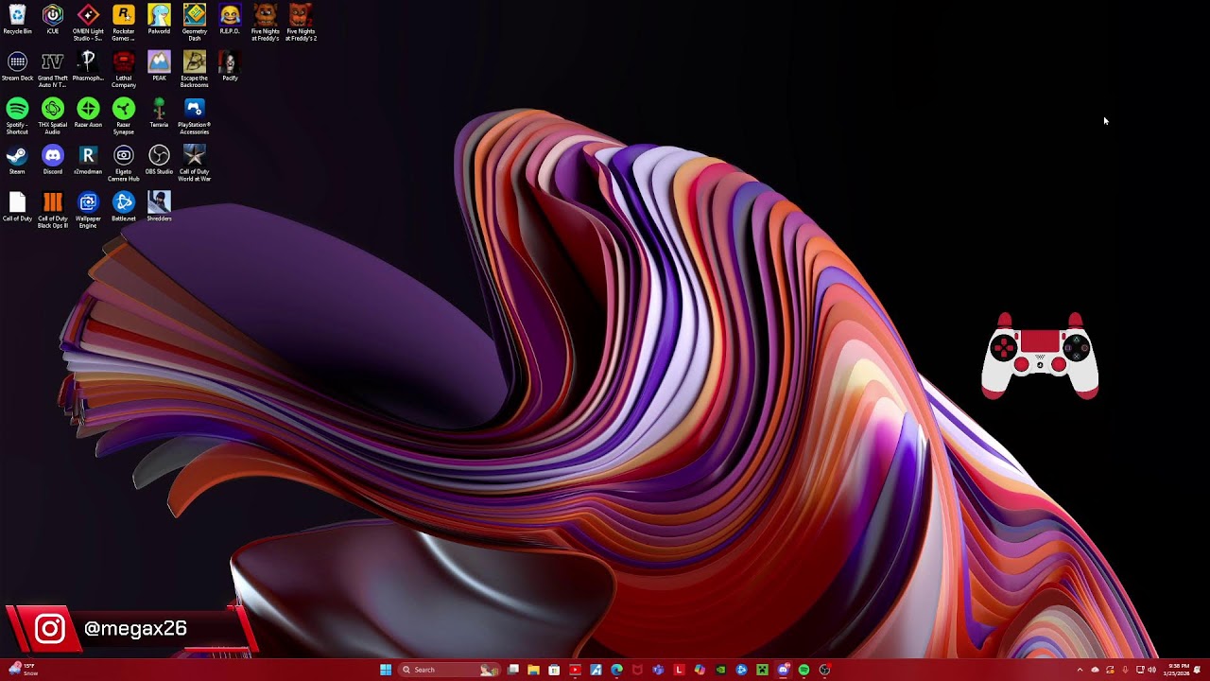The width and height of the screenshot is (1210, 681).
Task: Open OMEN Light Studio shortcut
Action: pos(88,22)
